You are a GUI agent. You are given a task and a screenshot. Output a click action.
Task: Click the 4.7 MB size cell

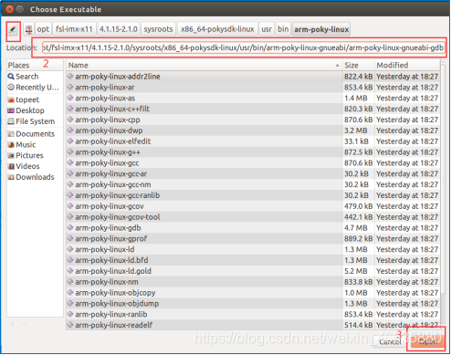pos(356,228)
